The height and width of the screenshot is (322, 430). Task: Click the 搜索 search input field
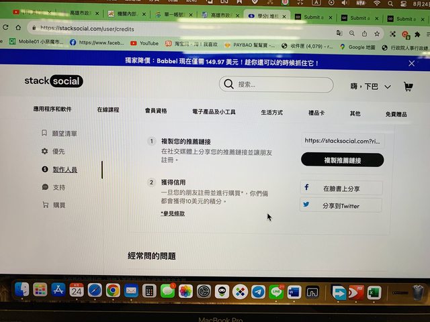pos(282,85)
